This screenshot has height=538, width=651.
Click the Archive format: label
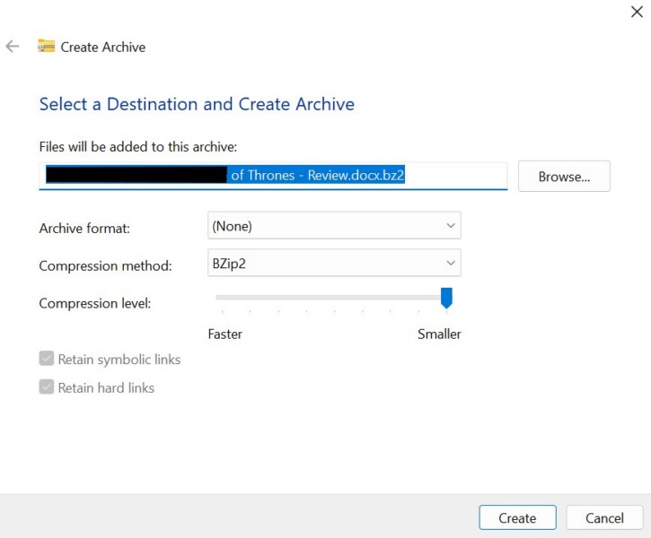tap(84, 229)
